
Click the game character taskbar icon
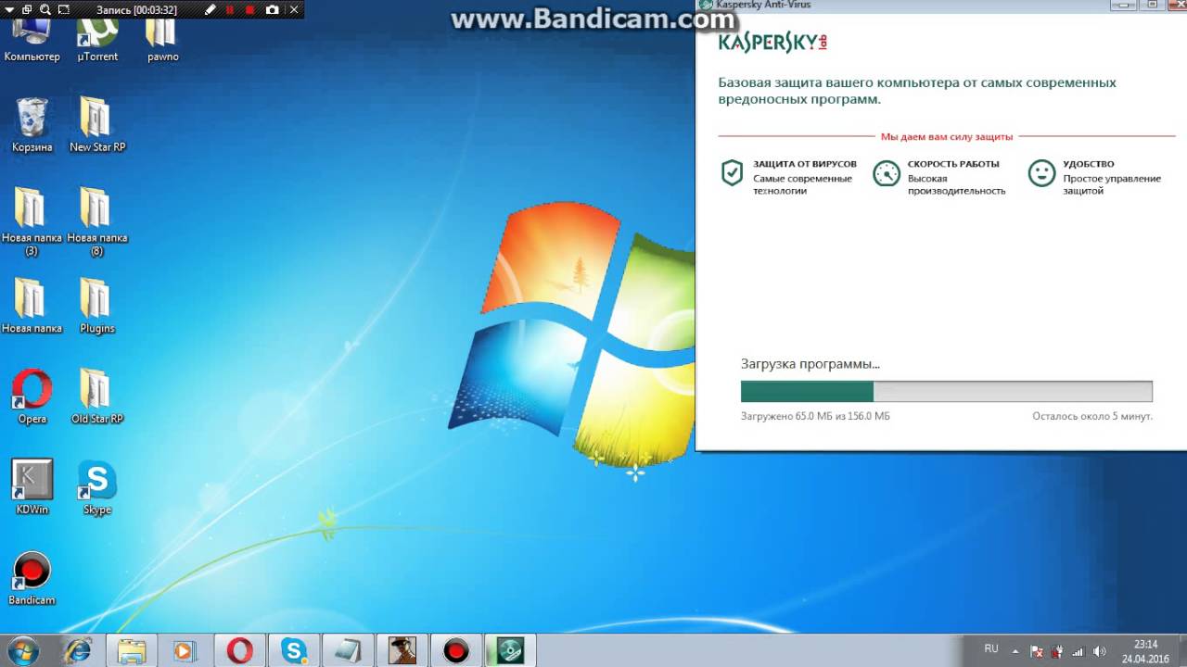(x=402, y=650)
